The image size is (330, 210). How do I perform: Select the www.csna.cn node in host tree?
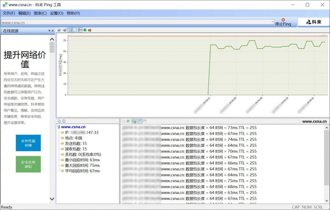73,127
